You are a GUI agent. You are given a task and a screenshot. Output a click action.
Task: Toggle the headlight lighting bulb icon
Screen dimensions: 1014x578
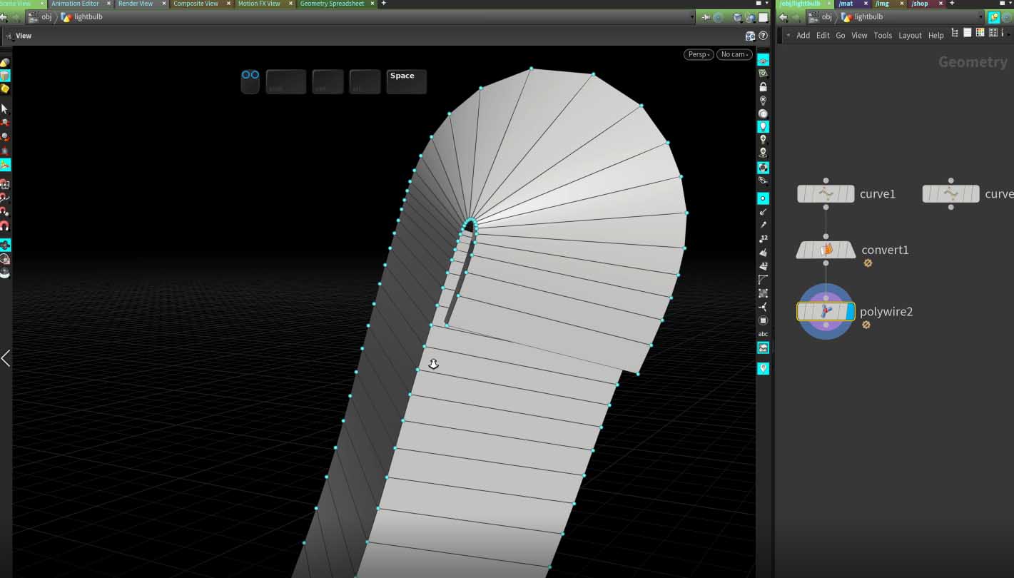pos(763,126)
